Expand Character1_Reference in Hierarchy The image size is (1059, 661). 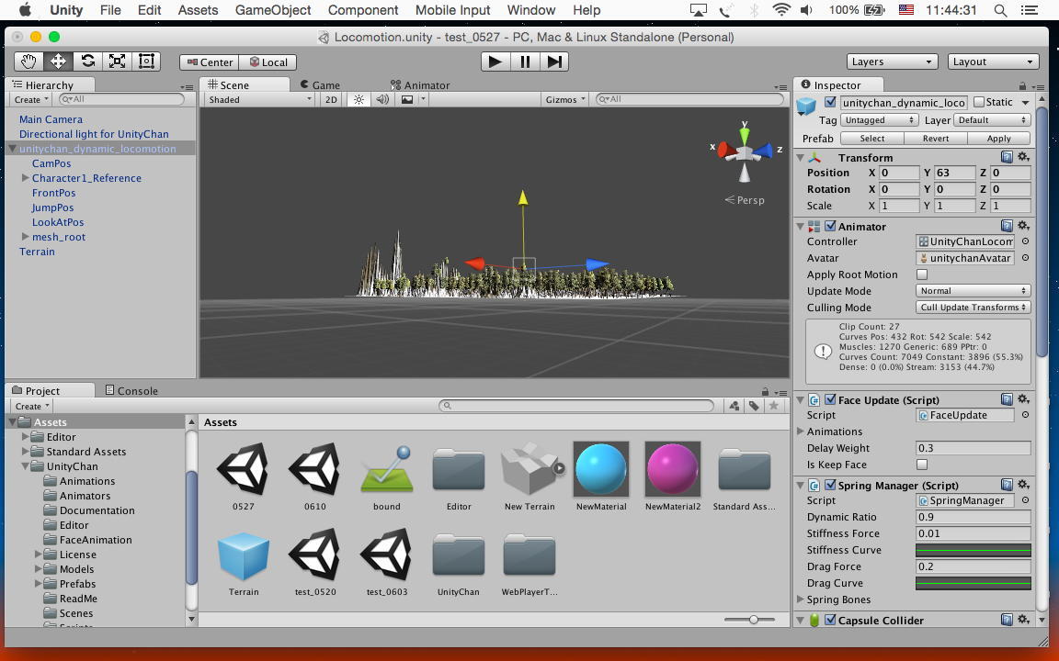tap(26, 178)
